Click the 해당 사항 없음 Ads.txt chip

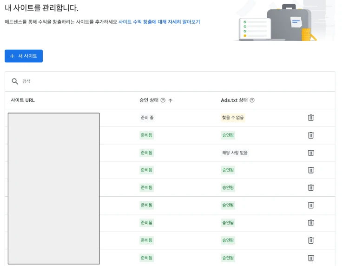235,153
